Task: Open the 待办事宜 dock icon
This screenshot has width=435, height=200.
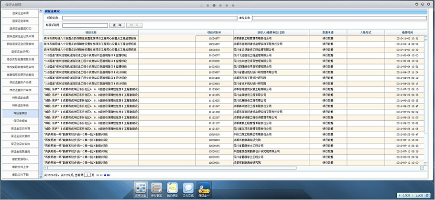Action: [x=156, y=190]
